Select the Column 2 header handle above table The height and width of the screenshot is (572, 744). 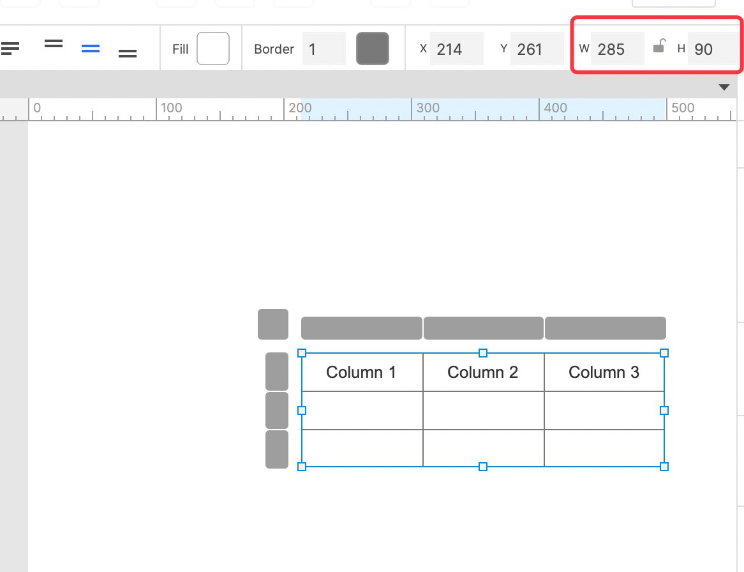click(x=484, y=328)
